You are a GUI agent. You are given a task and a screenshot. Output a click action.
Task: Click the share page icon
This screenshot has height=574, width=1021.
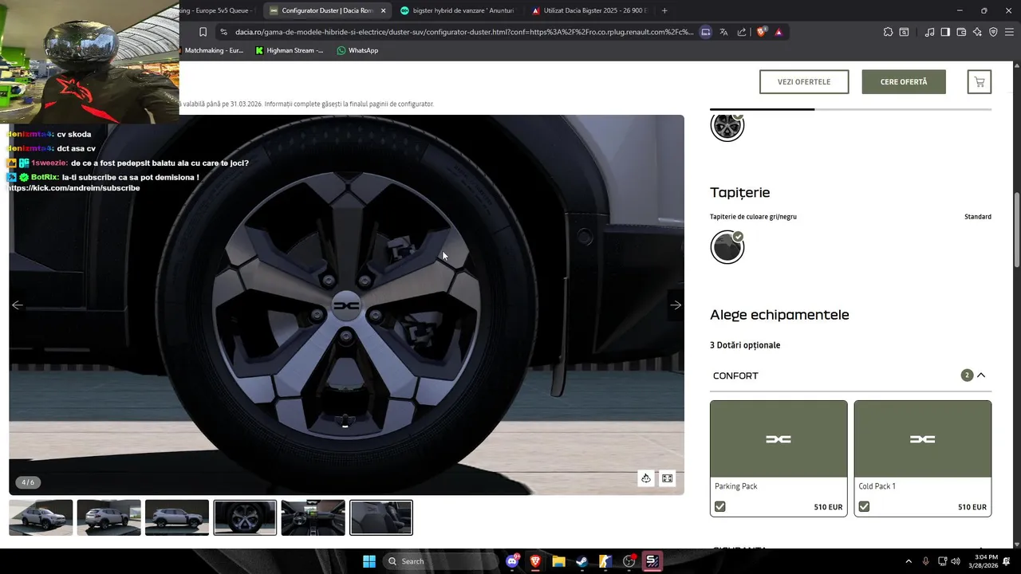coord(742,32)
